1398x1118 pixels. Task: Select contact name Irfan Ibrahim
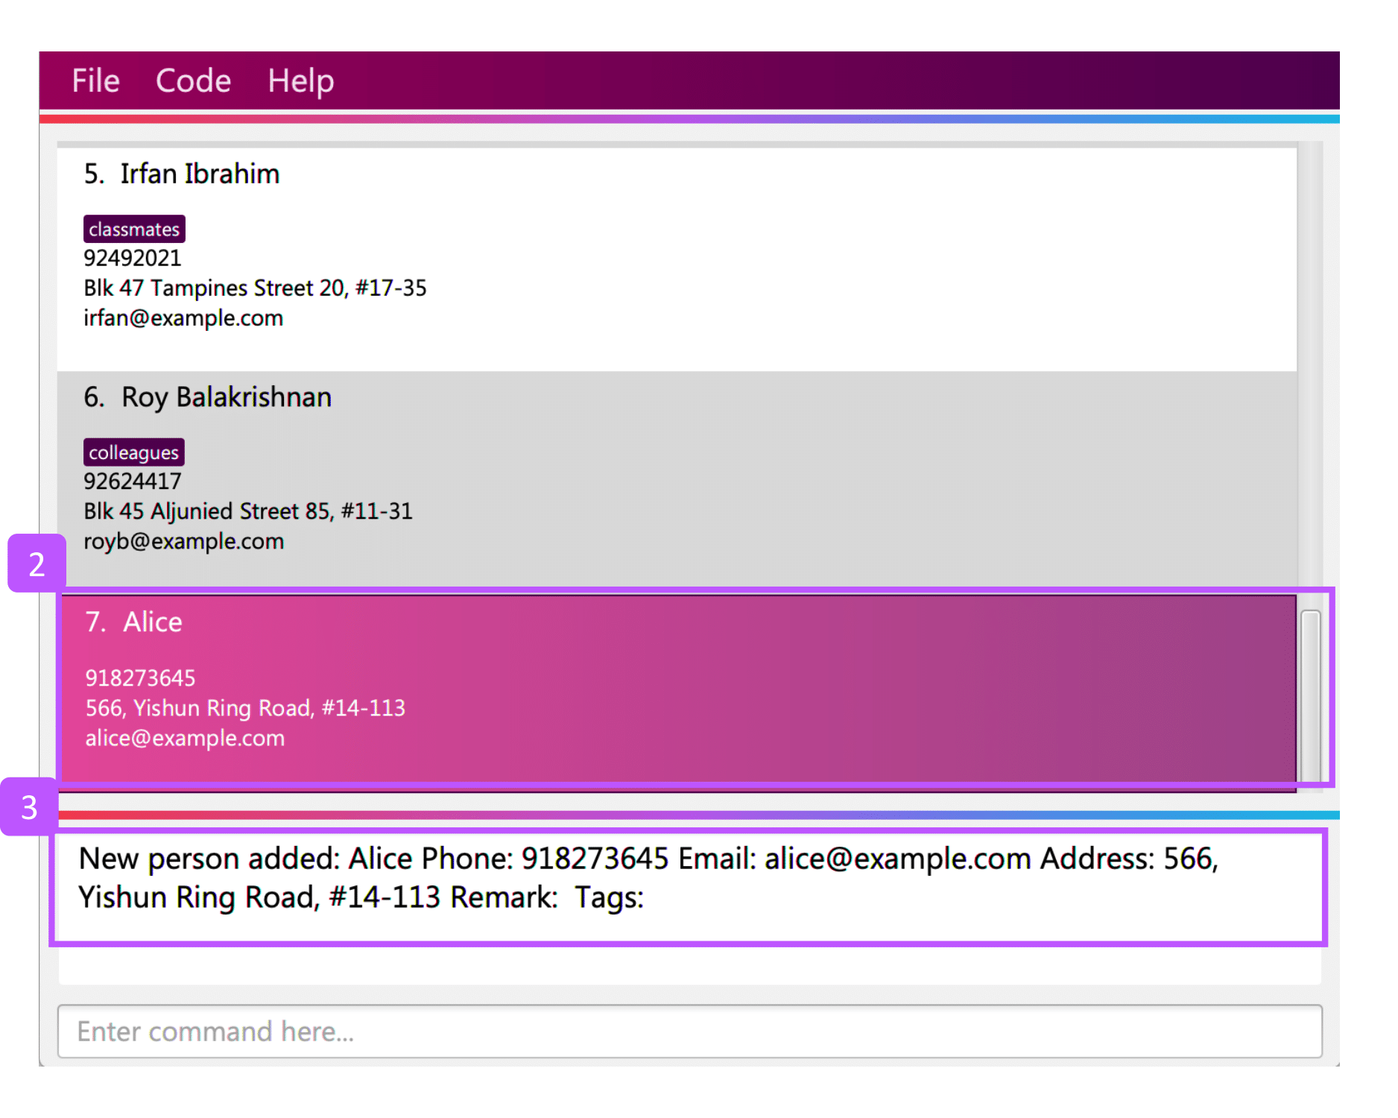click(x=200, y=174)
